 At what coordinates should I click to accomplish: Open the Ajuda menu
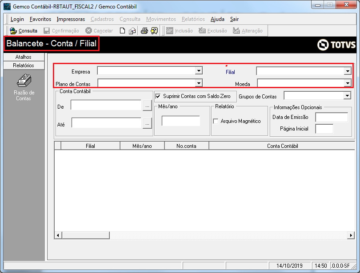(217, 19)
